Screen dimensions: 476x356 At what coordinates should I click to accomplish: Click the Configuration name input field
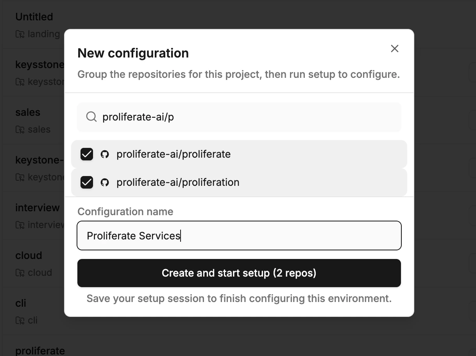click(x=239, y=236)
